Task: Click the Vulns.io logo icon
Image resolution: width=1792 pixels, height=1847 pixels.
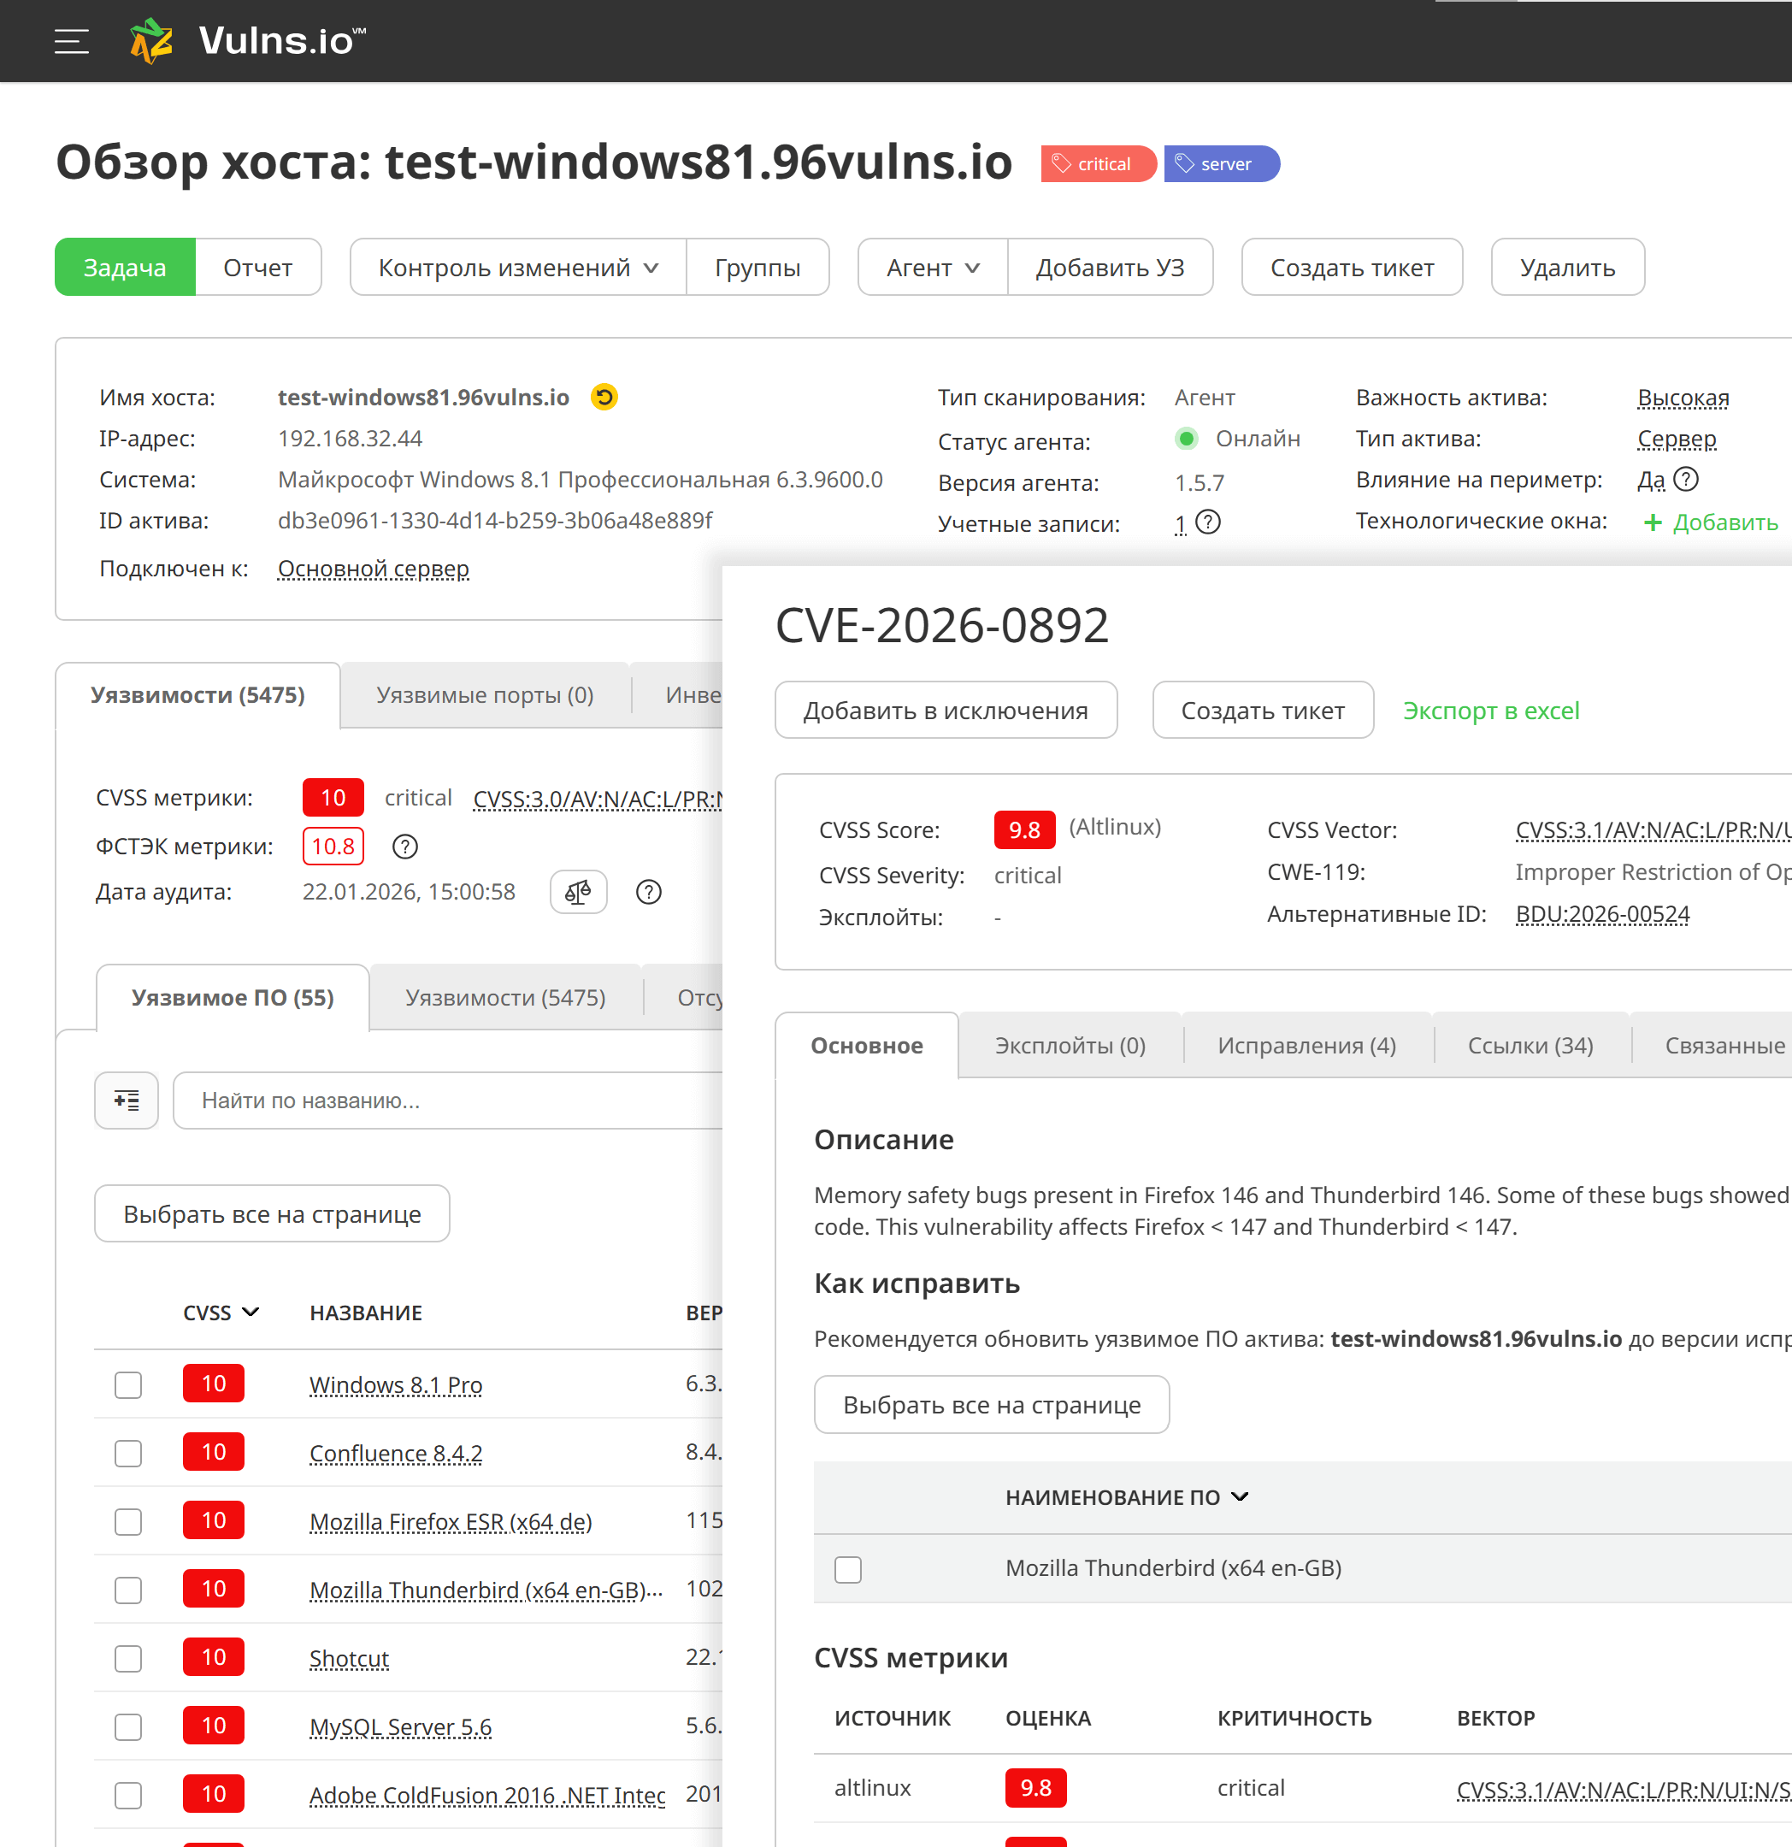Action: click(151, 41)
